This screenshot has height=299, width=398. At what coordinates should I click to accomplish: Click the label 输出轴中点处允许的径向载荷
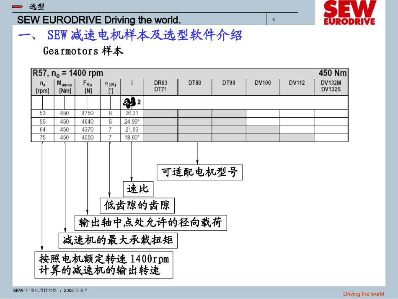(x=150, y=223)
